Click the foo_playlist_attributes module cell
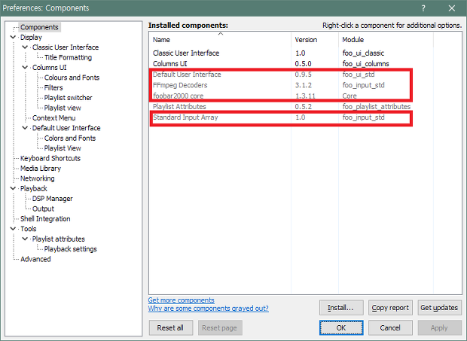The width and height of the screenshot is (467, 341). [377, 107]
